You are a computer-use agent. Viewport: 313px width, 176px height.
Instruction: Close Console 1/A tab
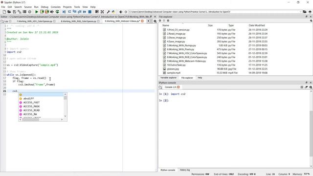(x=179, y=87)
